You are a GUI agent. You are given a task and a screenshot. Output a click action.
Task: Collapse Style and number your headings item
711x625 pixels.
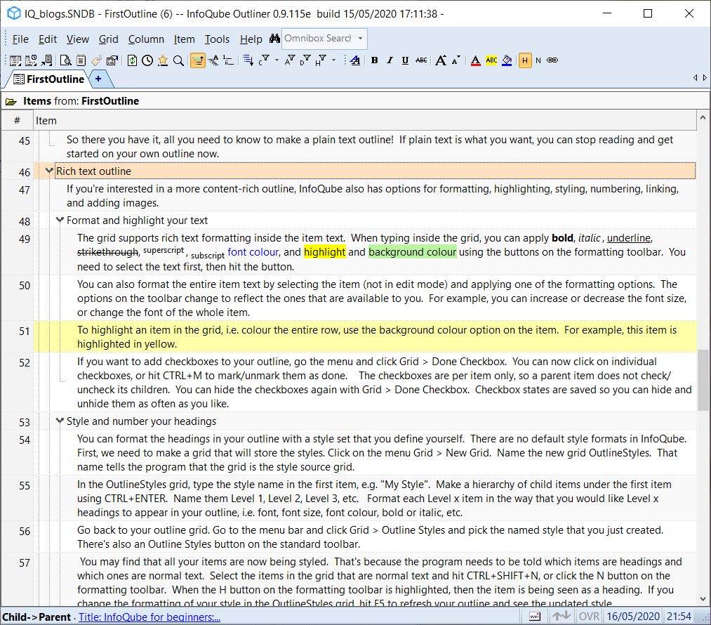click(60, 421)
